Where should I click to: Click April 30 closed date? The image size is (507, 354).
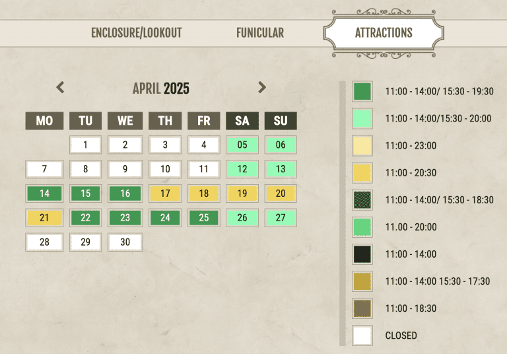125,242
